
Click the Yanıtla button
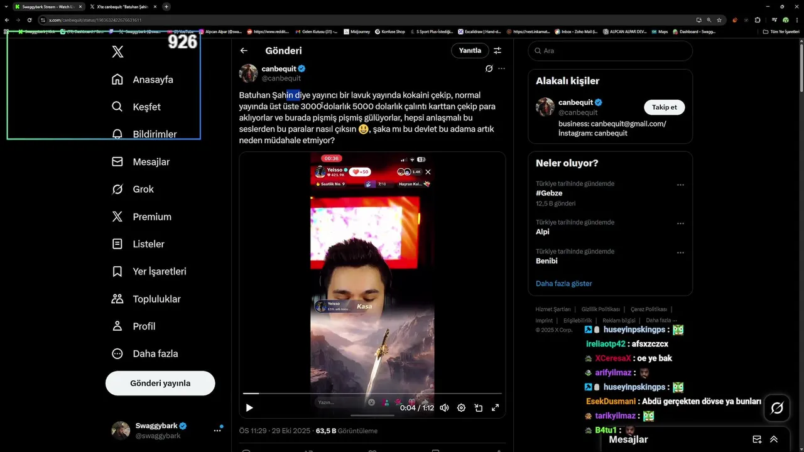coord(470,50)
